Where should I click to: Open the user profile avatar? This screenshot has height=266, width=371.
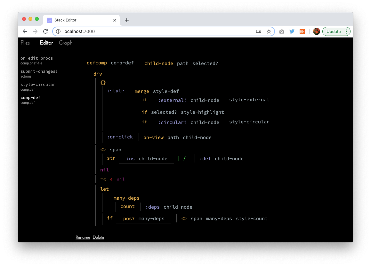316,31
